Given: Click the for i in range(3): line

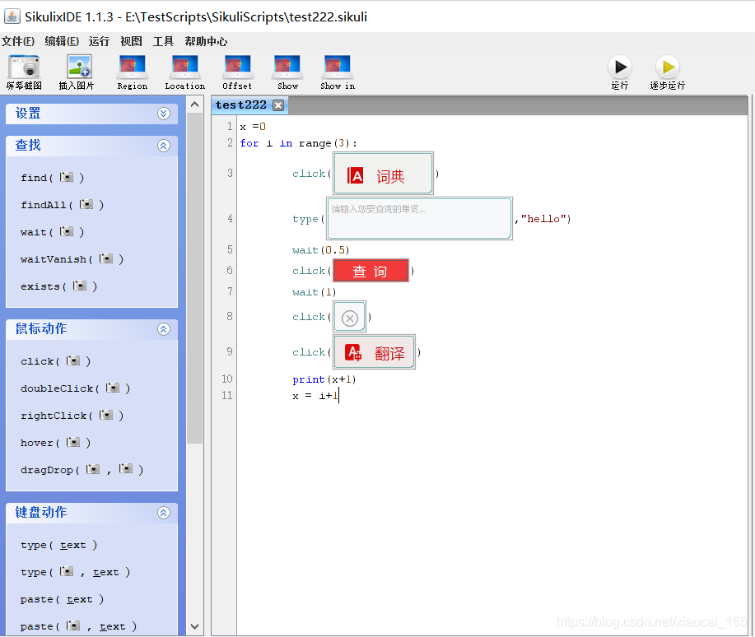Looking at the screenshot, I should [299, 143].
